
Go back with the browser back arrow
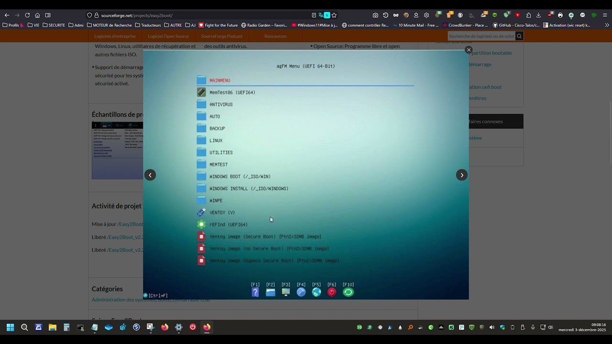click(x=7, y=15)
